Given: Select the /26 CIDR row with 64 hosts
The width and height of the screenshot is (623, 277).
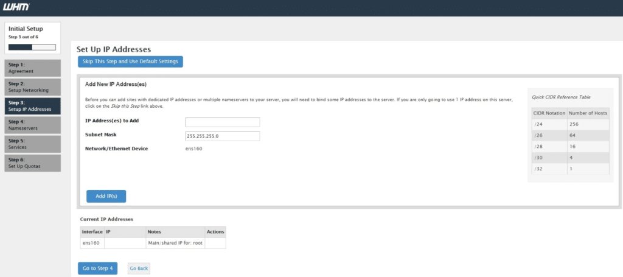Looking at the screenshot, I should [x=569, y=135].
